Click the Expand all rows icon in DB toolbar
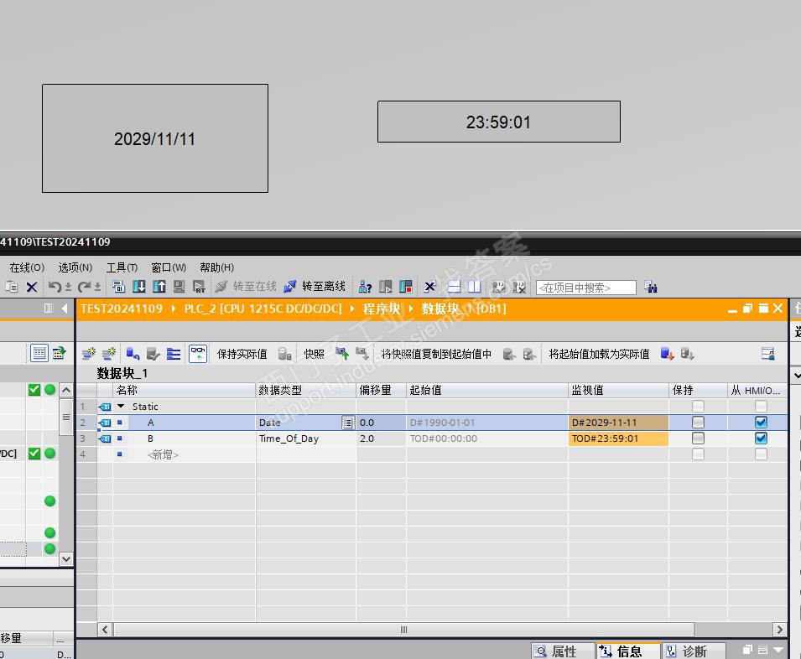The image size is (801, 659). 174,353
